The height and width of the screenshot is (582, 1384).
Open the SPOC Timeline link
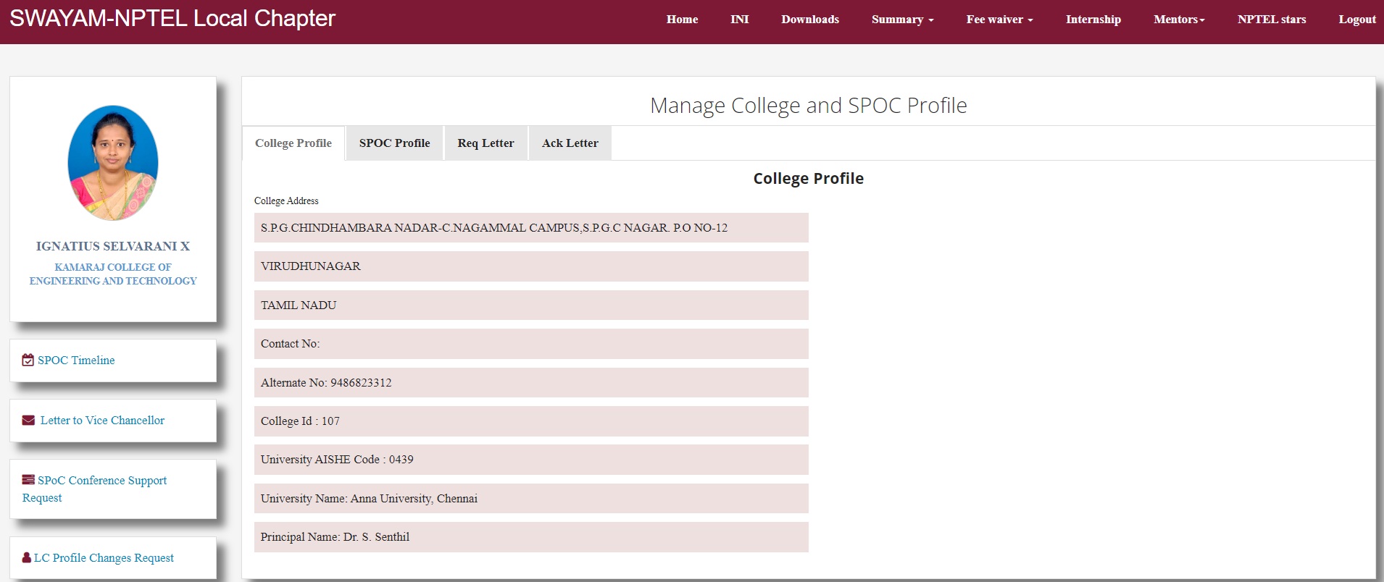[76, 360]
